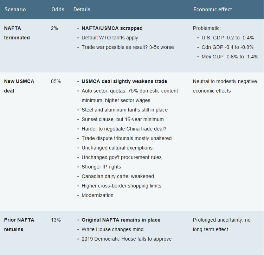Click the 2% odds value
This screenshot has height=255, width=264.
(54, 28)
